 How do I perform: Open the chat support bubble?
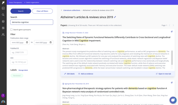(173, 100)
